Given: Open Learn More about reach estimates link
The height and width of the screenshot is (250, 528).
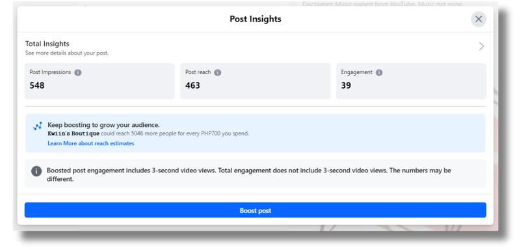Looking at the screenshot, I should coord(91,143).
